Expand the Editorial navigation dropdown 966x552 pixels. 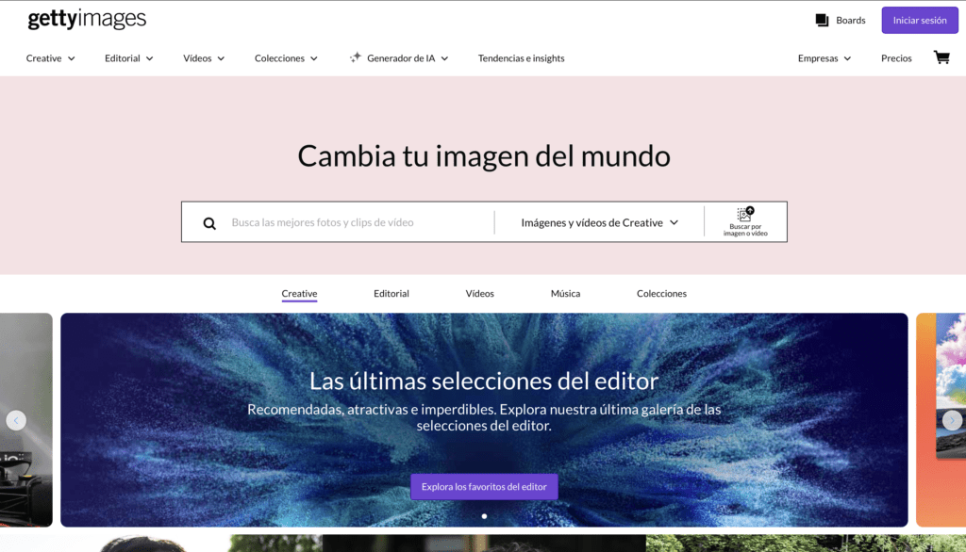tap(129, 58)
